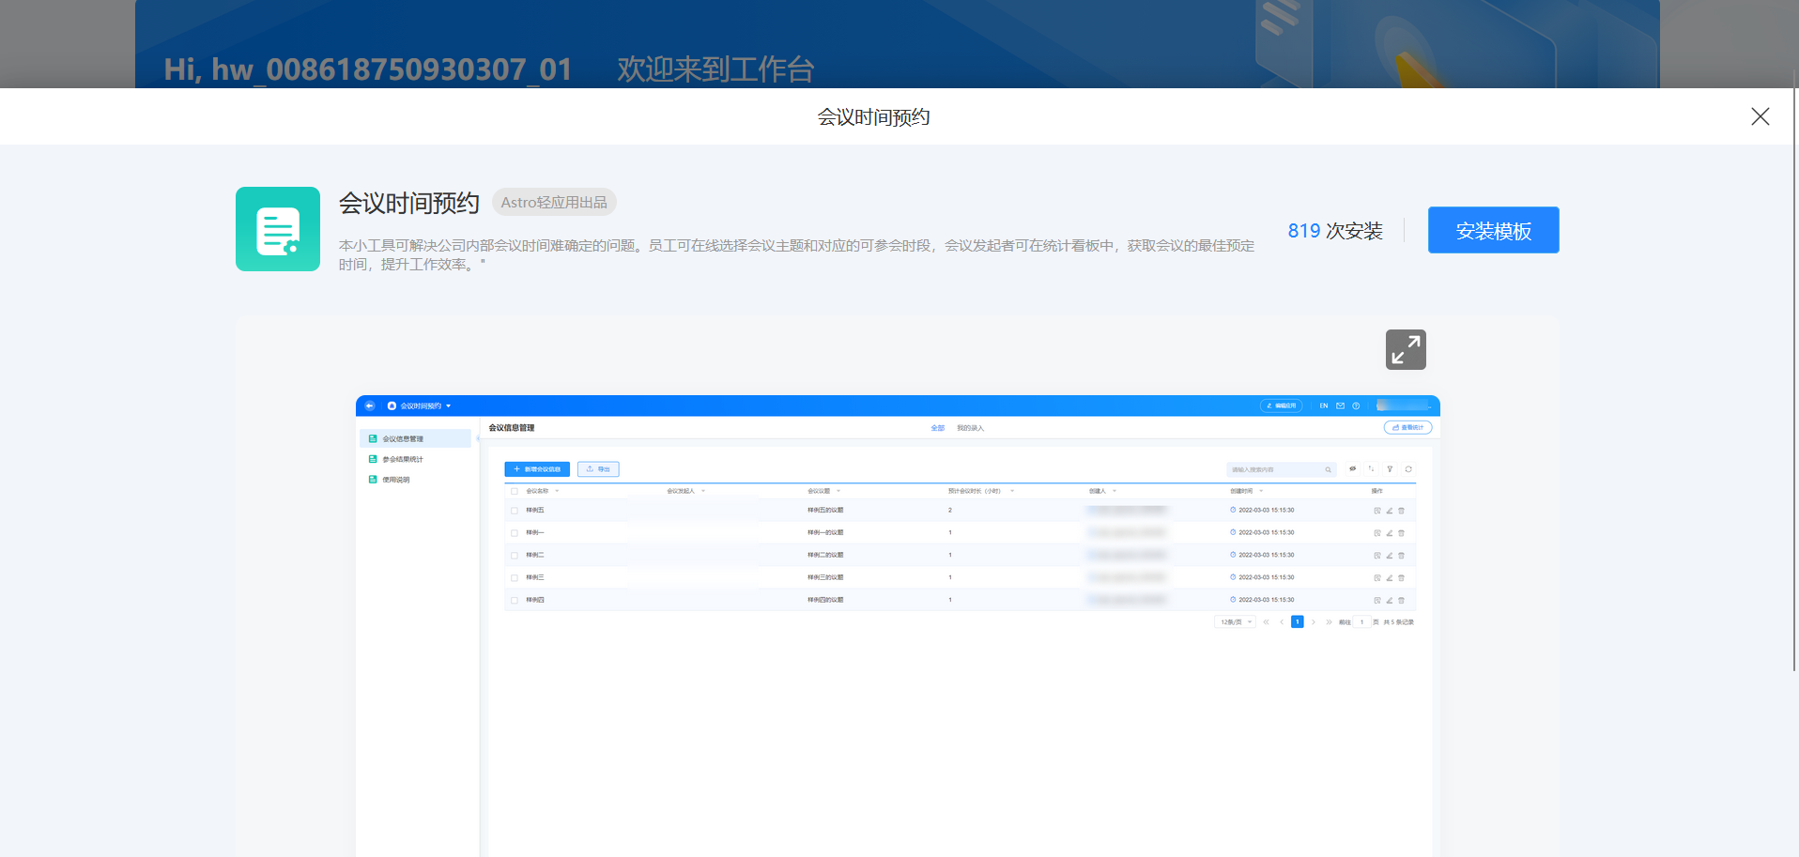The width and height of the screenshot is (1799, 857).
Task: Expand the preview to fullscreen
Action: (1406, 349)
